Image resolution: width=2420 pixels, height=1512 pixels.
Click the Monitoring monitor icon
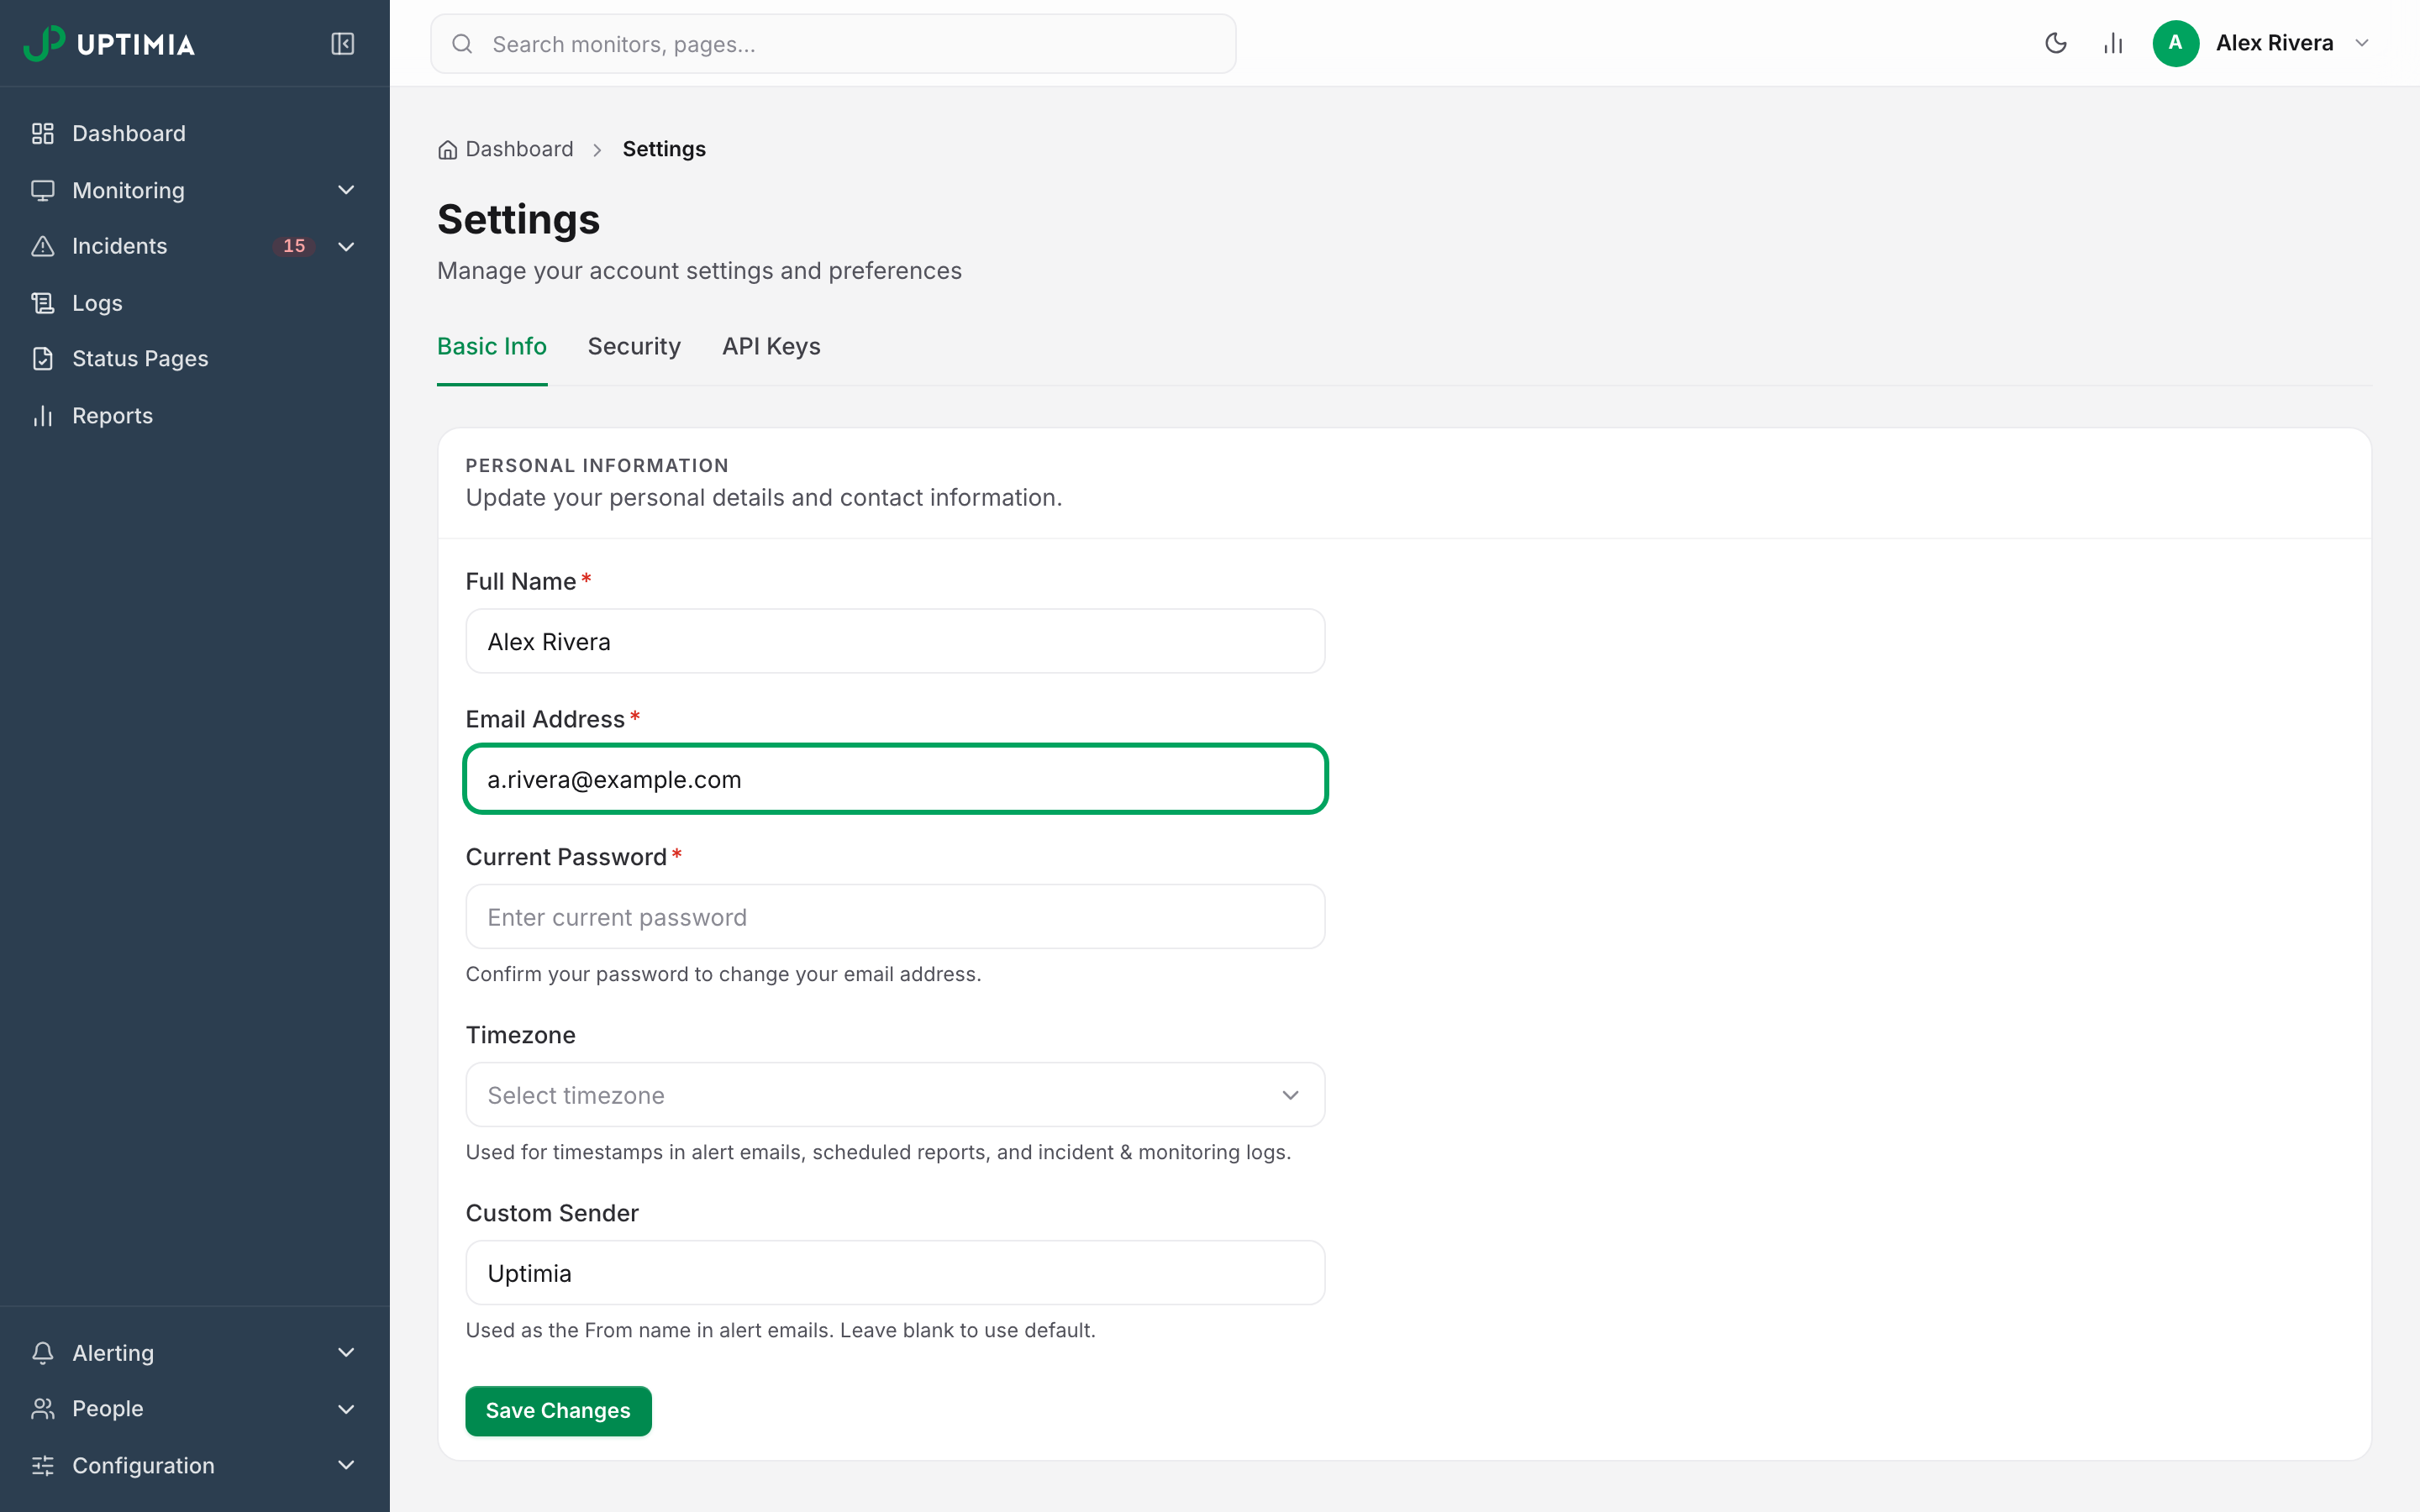43,190
